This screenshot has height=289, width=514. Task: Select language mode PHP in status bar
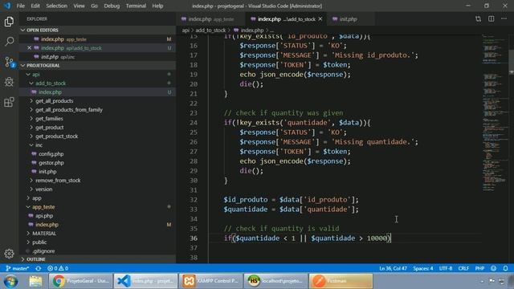point(479,268)
